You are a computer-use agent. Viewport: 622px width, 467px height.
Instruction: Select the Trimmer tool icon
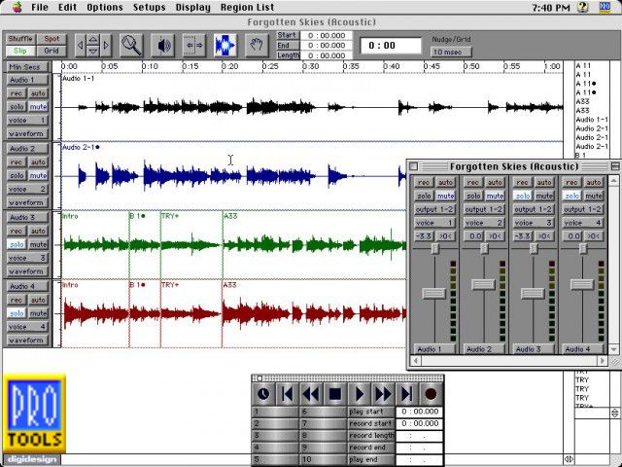pyautogui.click(x=194, y=46)
